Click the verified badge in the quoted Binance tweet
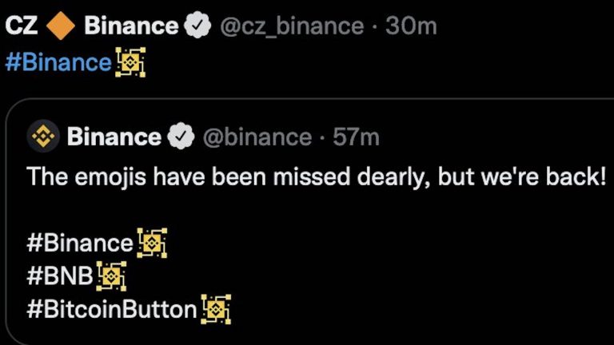 pyautogui.click(x=182, y=137)
